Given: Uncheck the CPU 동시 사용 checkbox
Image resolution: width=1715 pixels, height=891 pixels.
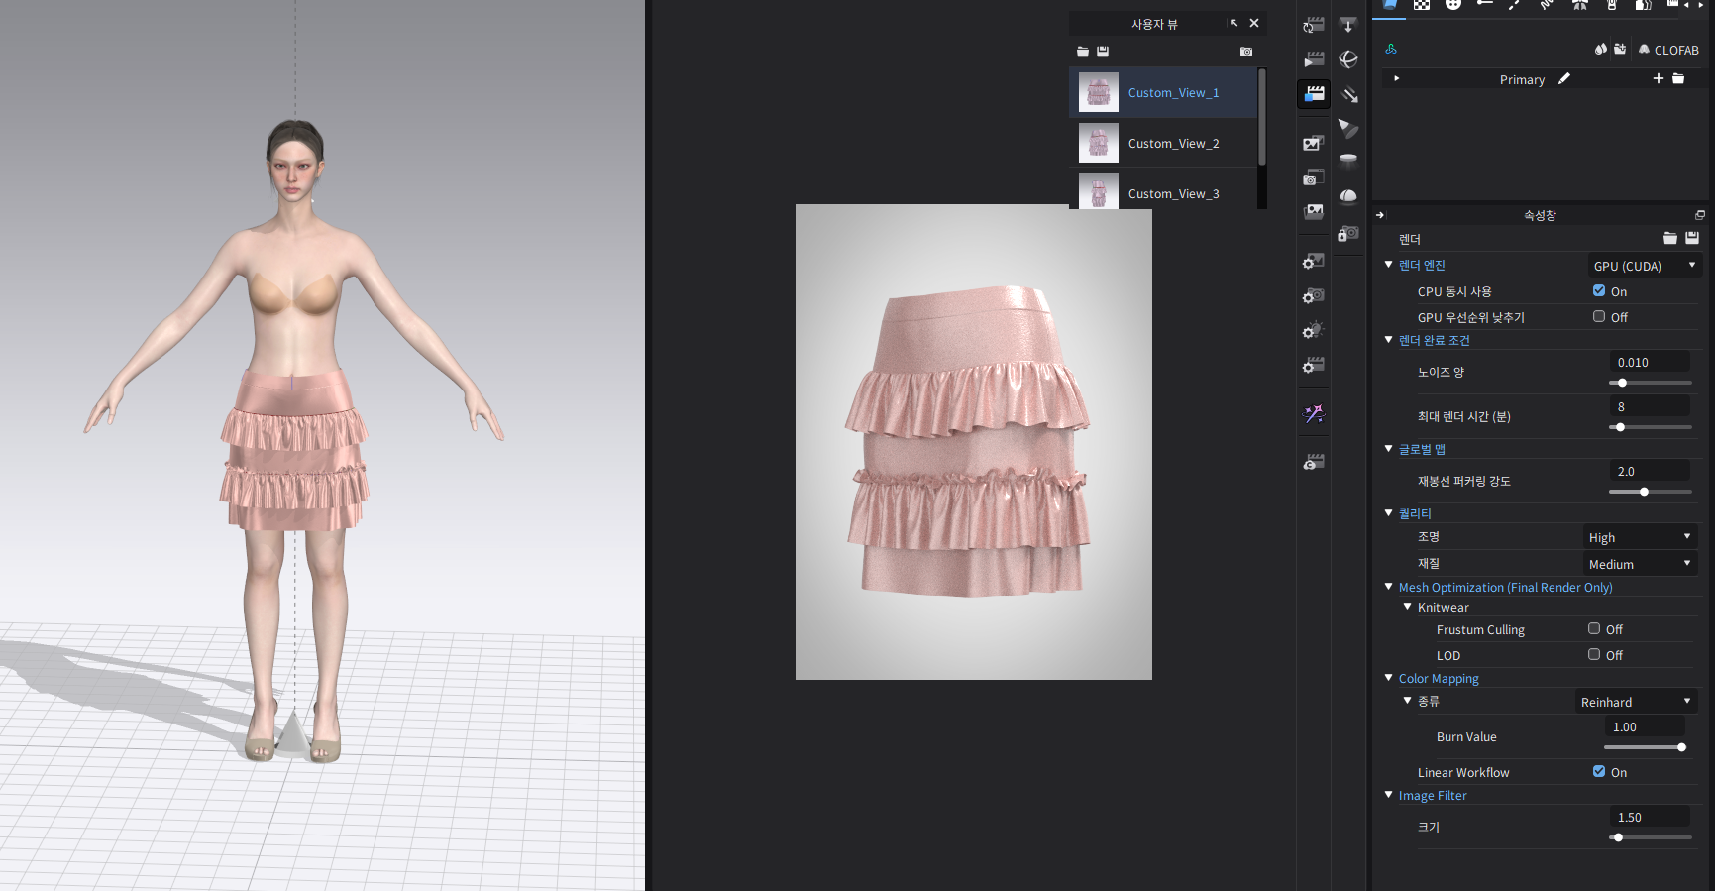Looking at the screenshot, I should tap(1599, 291).
